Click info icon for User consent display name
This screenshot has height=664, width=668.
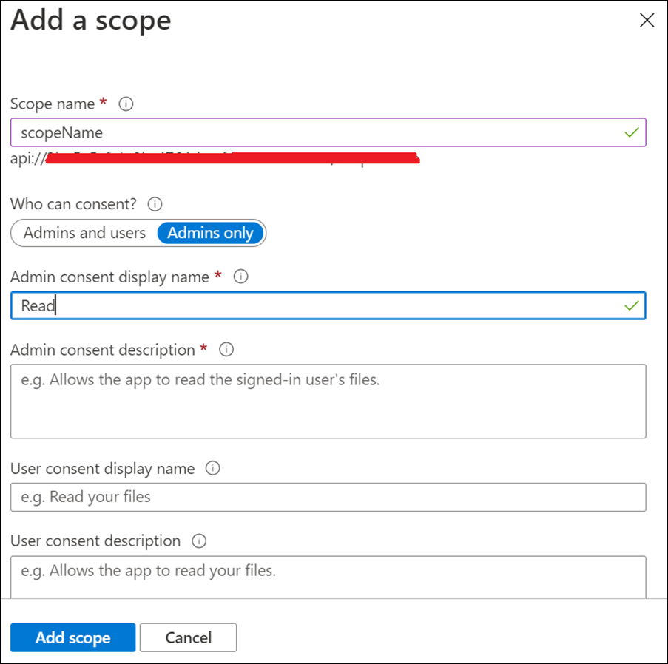(213, 468)
